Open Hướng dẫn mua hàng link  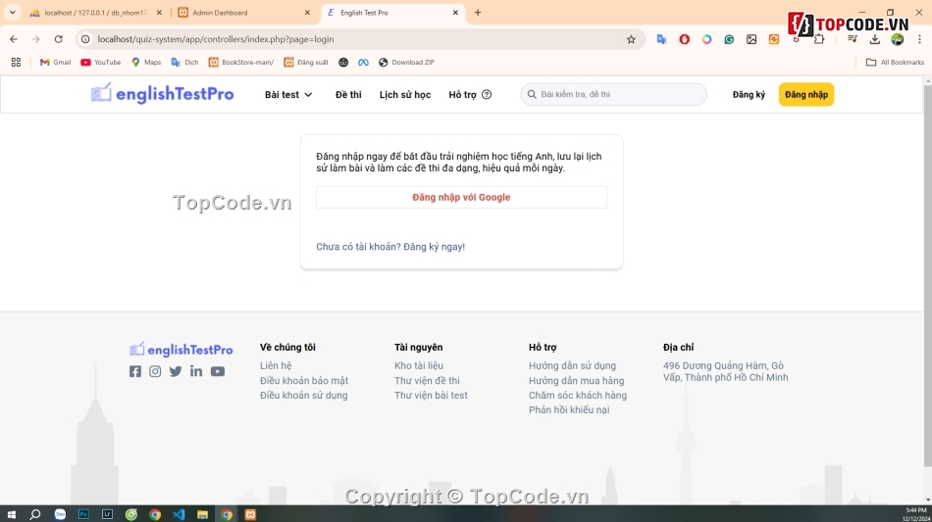577,381
